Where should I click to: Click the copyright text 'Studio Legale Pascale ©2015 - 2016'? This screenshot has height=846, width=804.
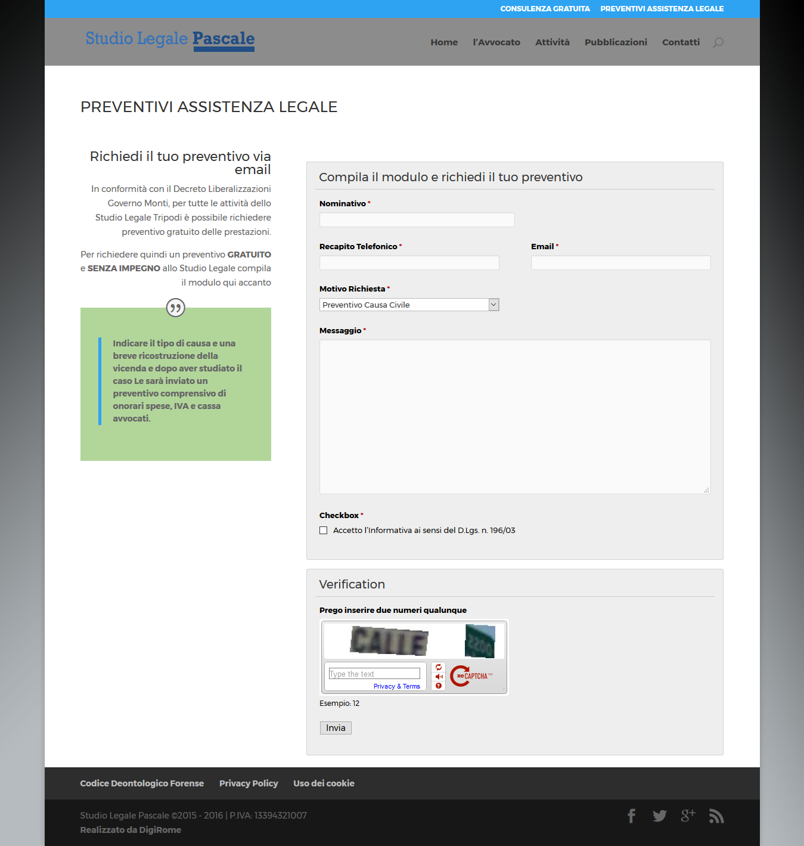[x=151, y=816]
